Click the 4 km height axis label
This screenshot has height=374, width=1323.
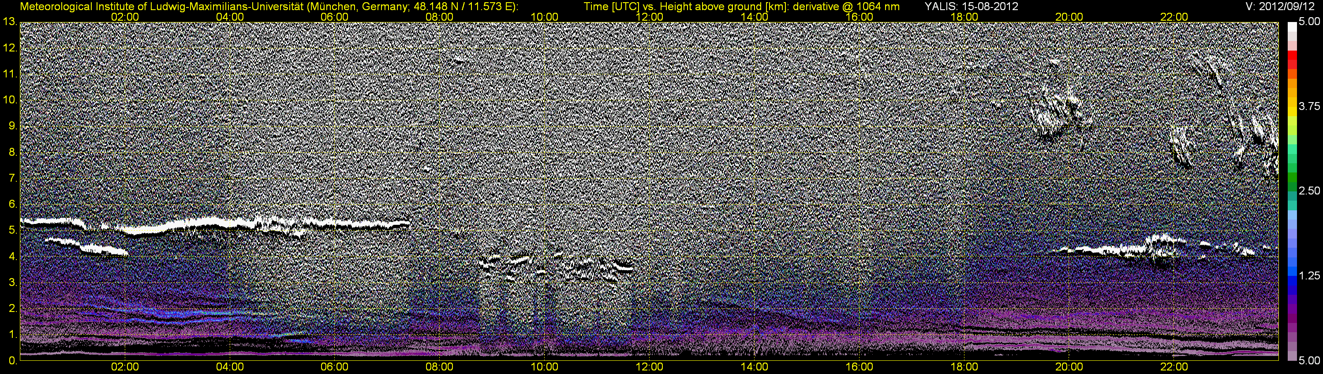(13, 257)
